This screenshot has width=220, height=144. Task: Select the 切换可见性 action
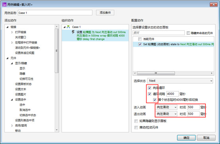tap(26, 79)
